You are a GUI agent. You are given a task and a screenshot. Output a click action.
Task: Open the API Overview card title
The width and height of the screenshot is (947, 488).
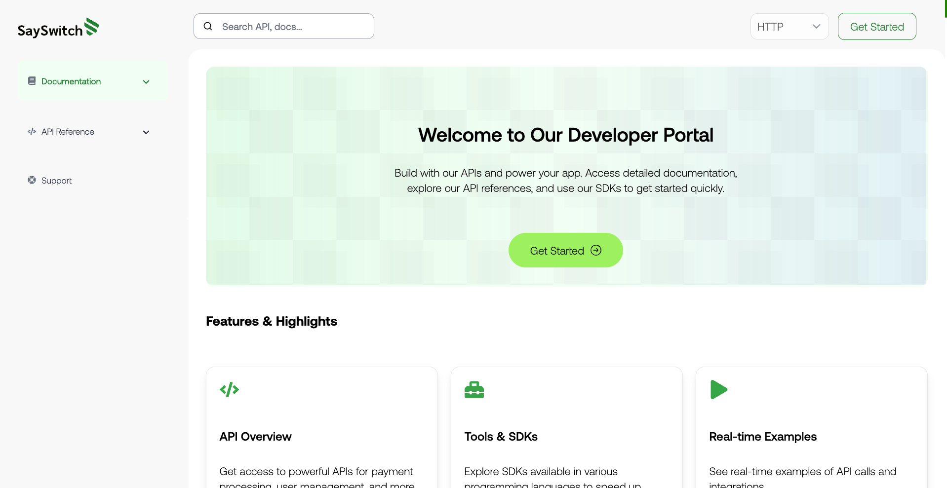(255, 437)
